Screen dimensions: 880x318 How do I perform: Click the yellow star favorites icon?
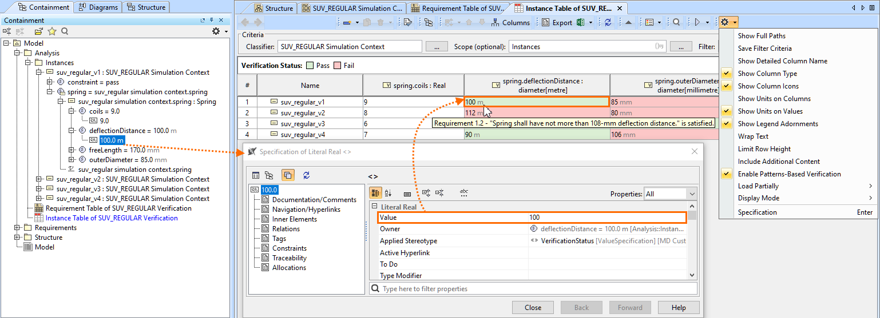tap(52, 31)
